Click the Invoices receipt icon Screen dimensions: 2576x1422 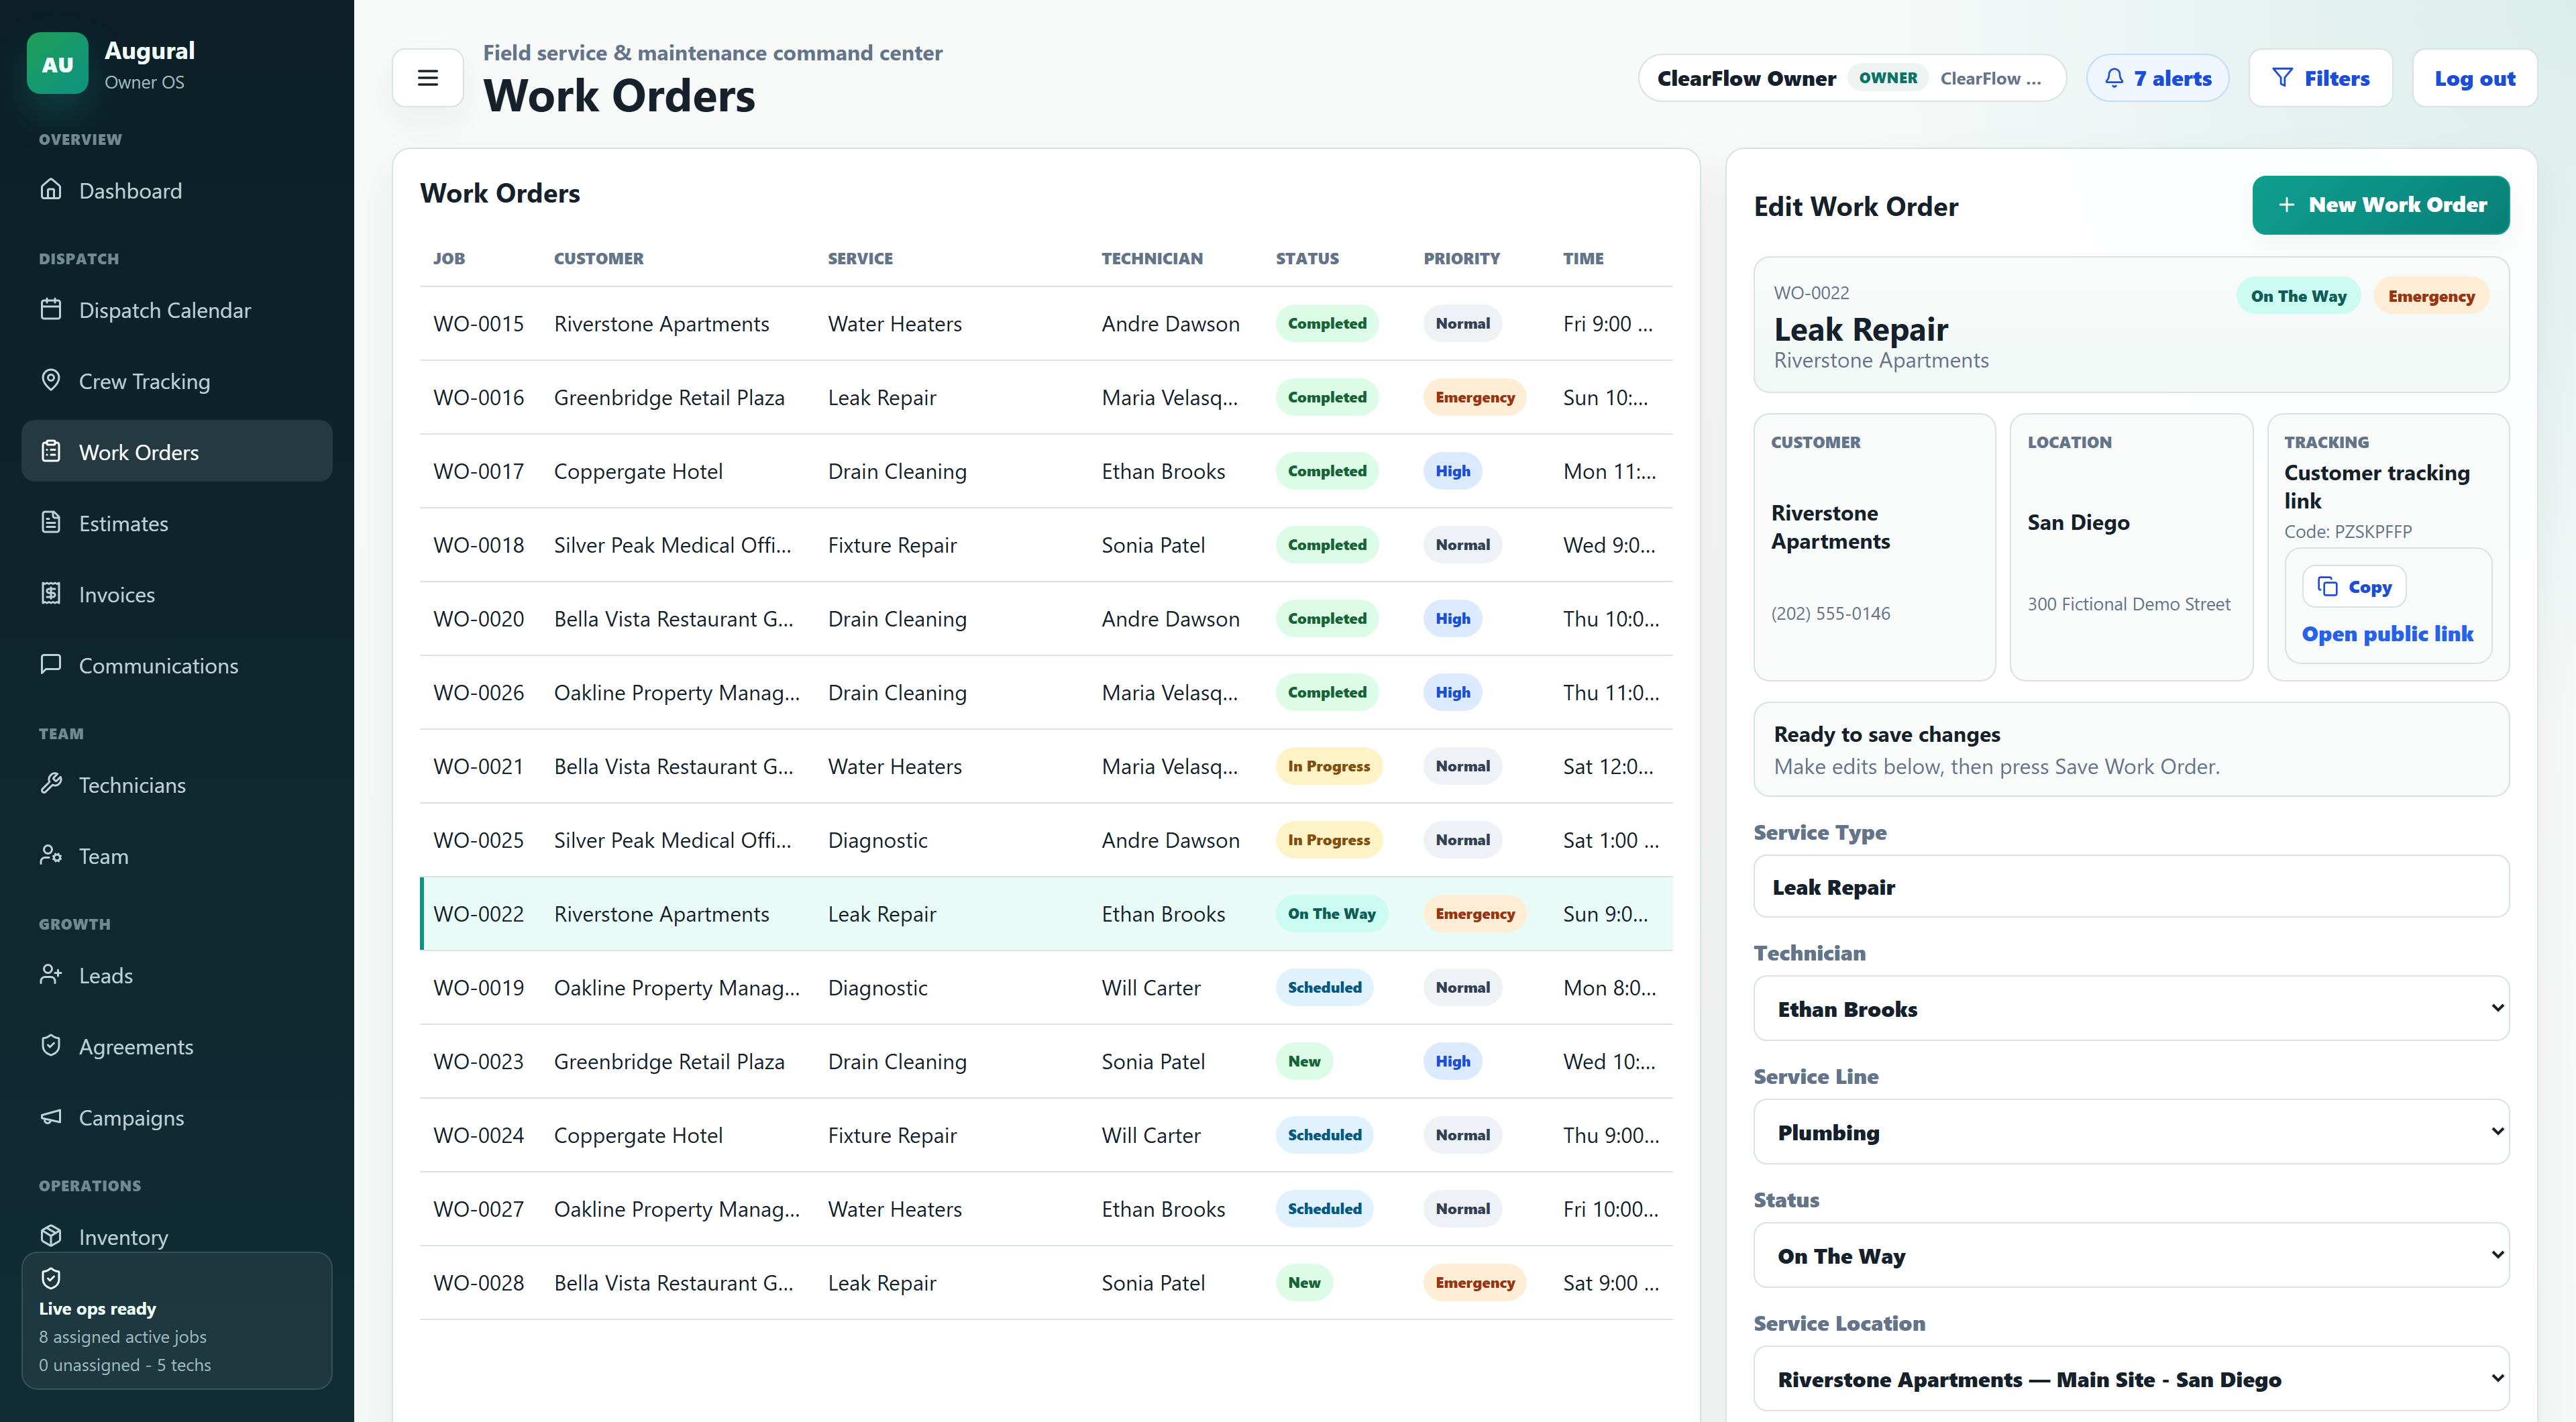click(x=51, y=593)
